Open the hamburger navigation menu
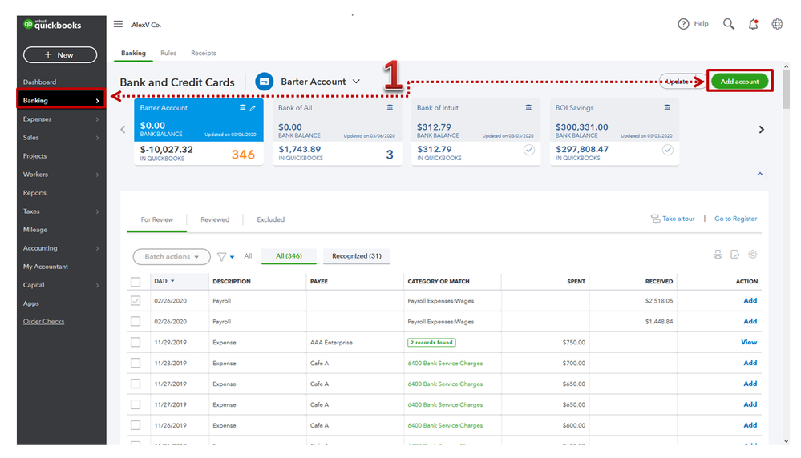Screen dimensions: 801x458 click(x=118, y=24)
